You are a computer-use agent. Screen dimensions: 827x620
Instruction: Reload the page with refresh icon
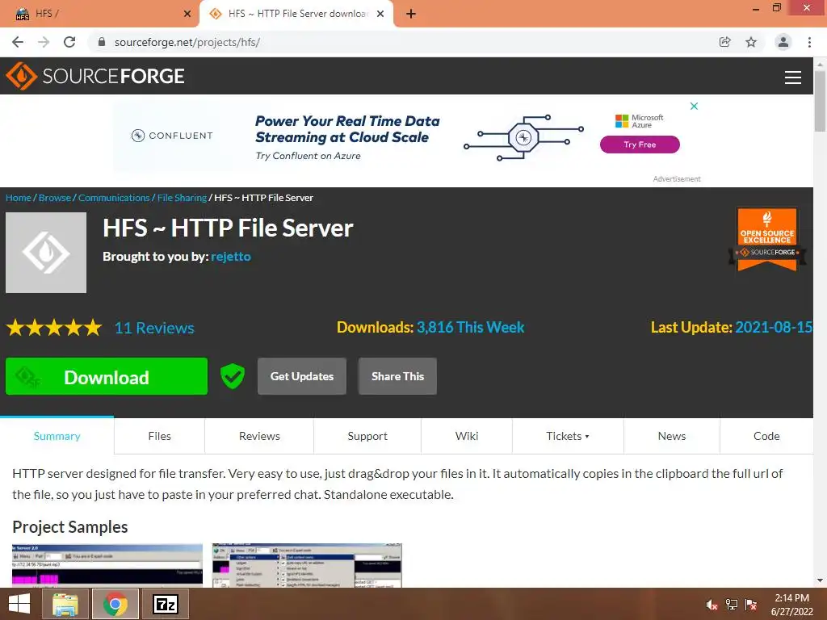[x=69, y=42]
